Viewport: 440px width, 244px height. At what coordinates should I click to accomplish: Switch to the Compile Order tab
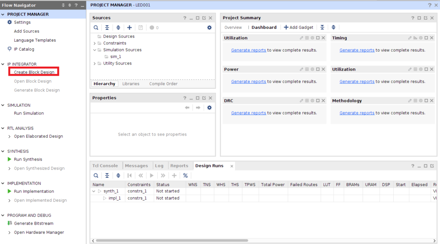click(x=163, y=84)
